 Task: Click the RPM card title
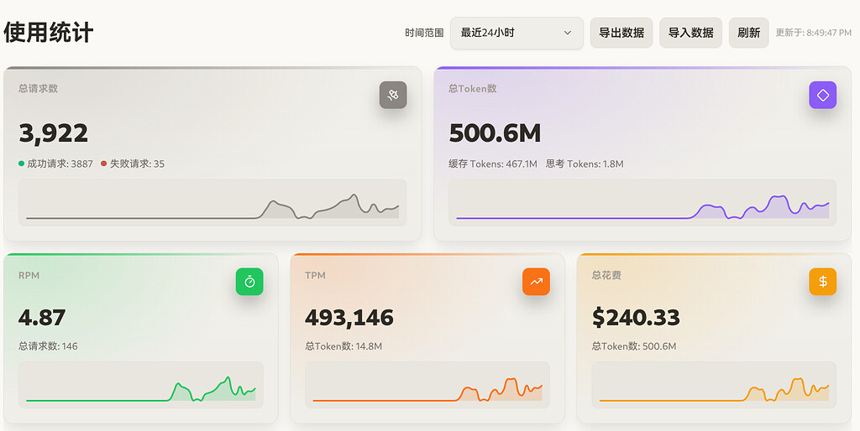pos(29,276)
